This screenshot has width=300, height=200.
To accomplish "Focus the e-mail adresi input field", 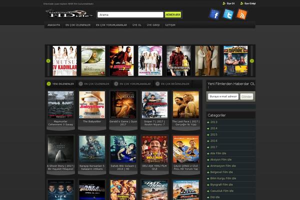I will tap(223, 96).
